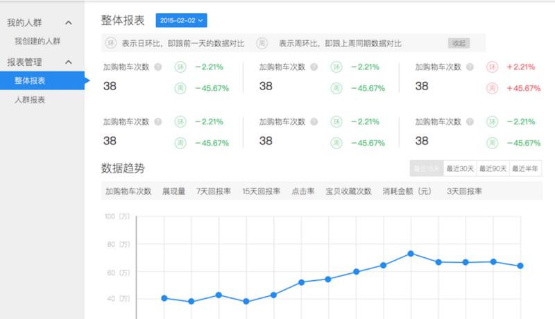Image resolution: width=555 pixels, height=319 pixels.
Task: Select the 最近15天 time range
Action: click(x=427, y=169)
